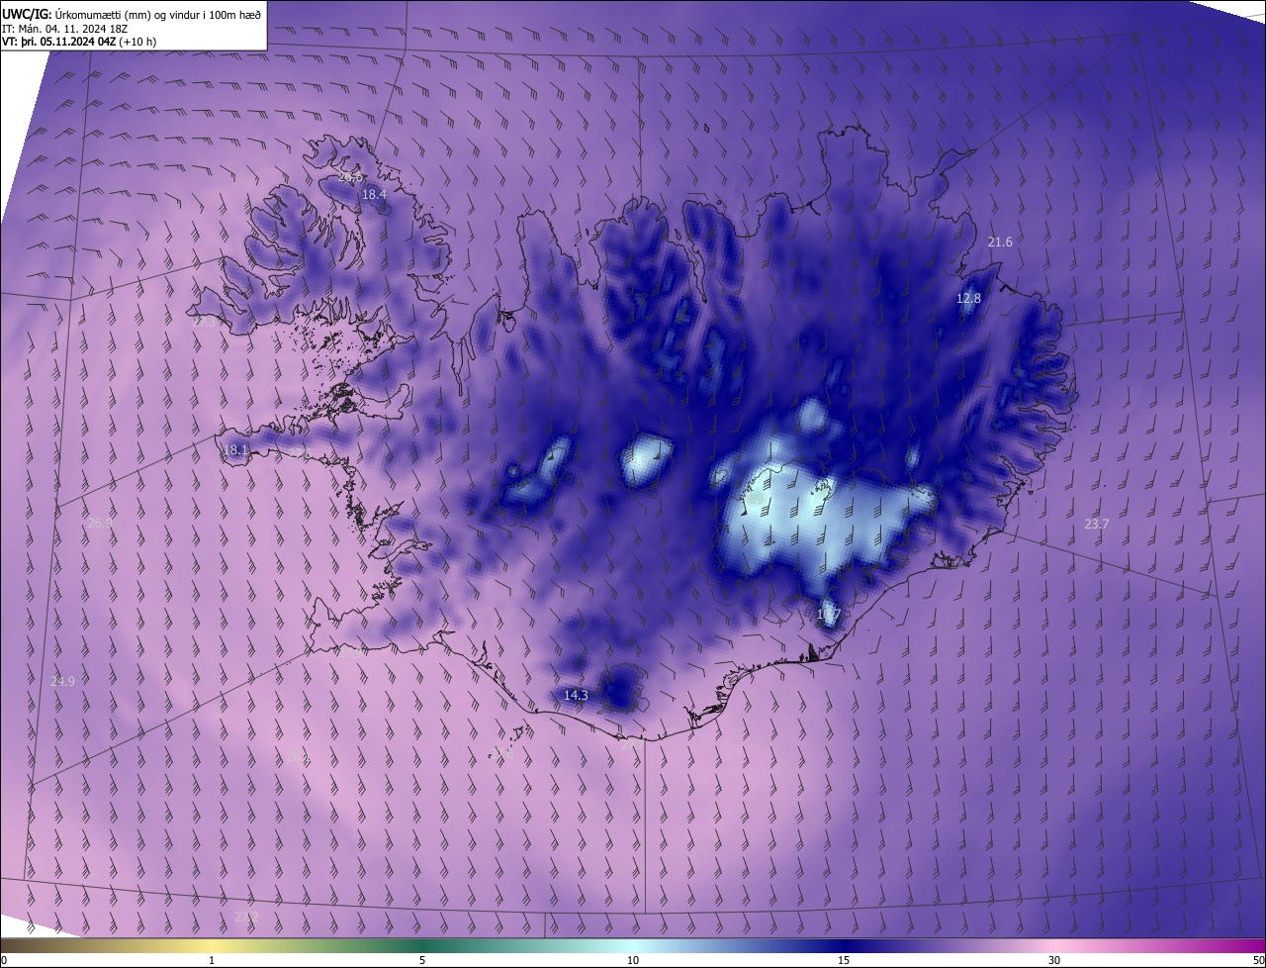
Task: Click the 23.7 value label east of Iceland
Action: [1096, 525]
